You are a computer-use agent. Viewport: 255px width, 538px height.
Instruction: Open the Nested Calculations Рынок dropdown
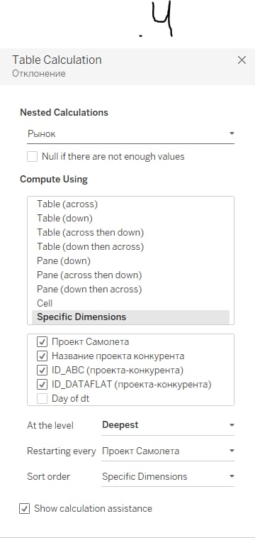click(131, 134)
